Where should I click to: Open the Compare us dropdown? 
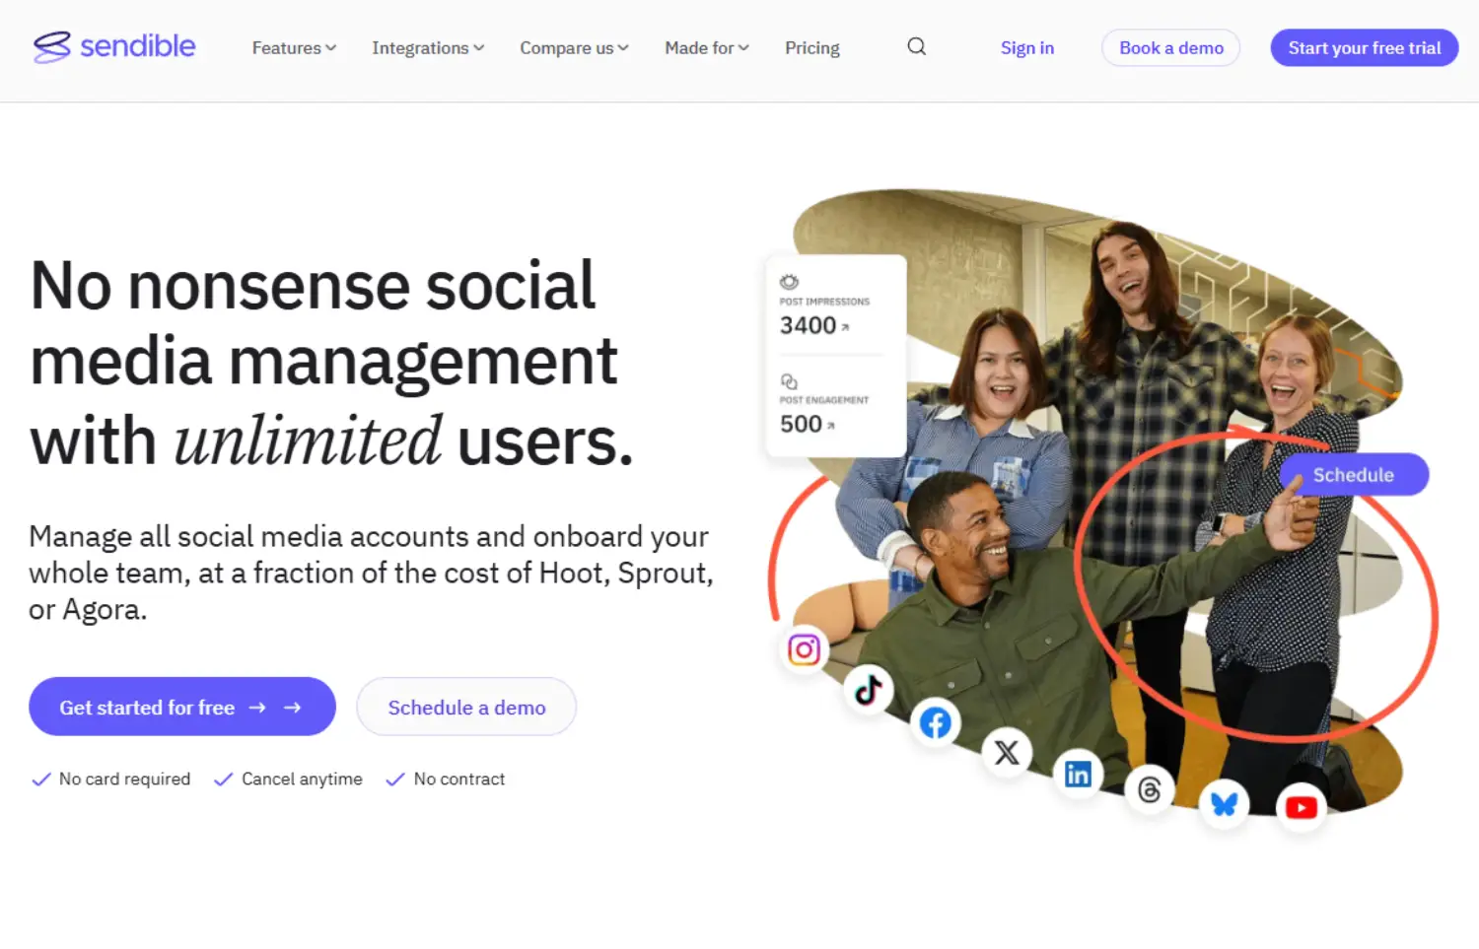tap(574, 47)
